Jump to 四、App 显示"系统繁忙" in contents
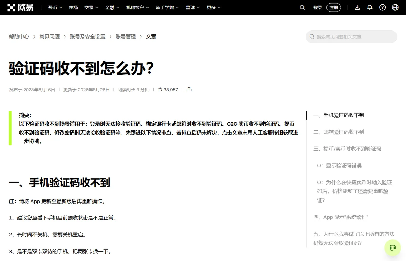 coord(341,217)
